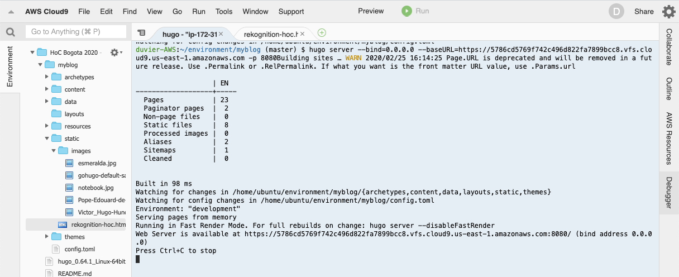Click the Go to Anything search field

(76, 32)
